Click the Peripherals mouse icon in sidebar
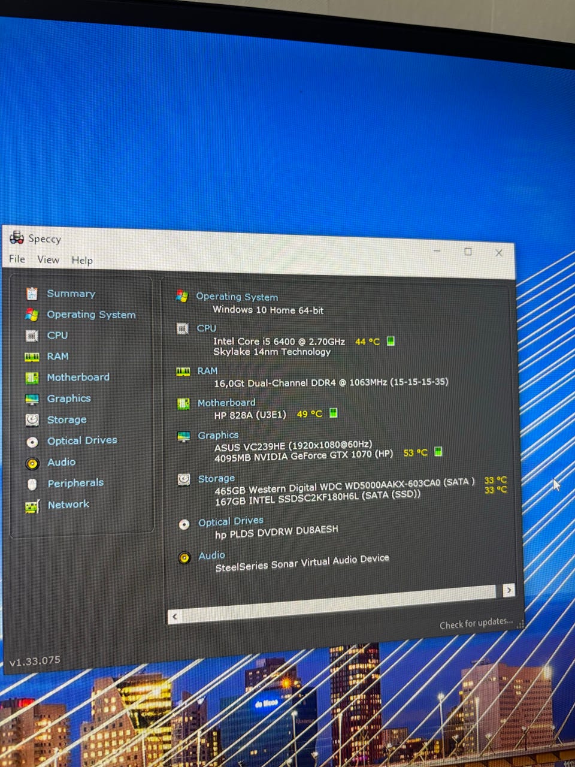575x767 pixels. tap(32, 484)
